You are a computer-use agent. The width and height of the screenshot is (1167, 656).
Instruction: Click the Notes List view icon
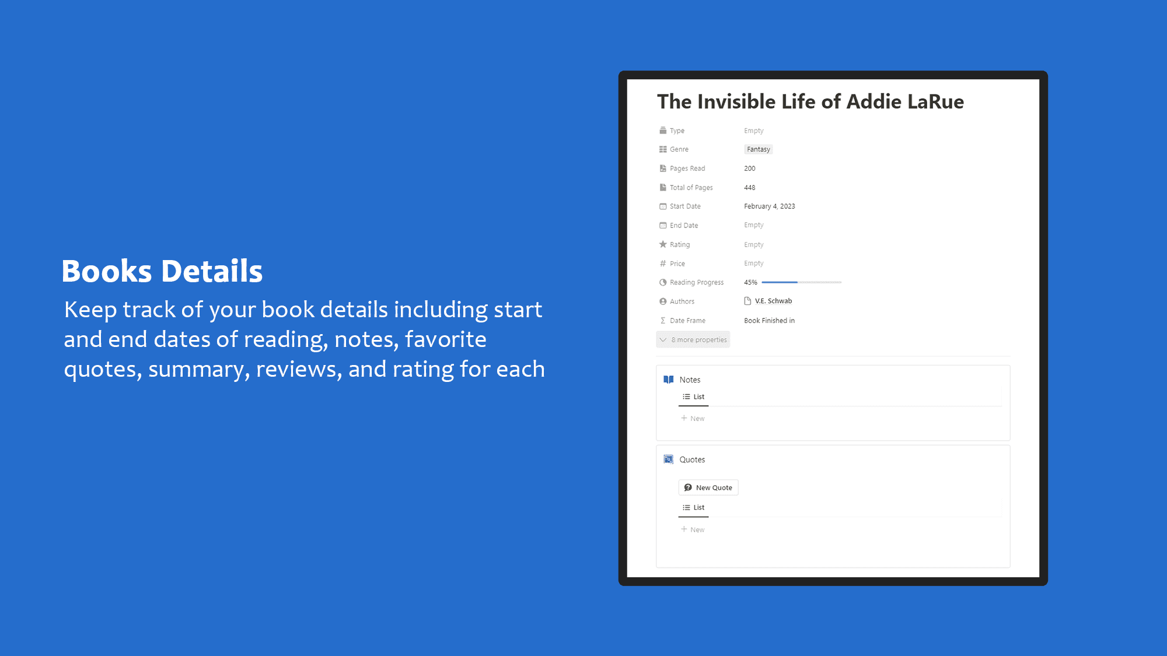click(686, 397)
